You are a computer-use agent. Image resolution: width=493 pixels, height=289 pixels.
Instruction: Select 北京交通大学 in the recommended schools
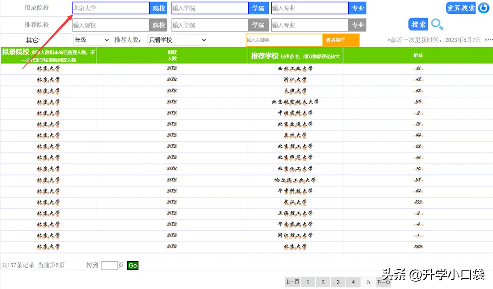(x=295, y=124)
